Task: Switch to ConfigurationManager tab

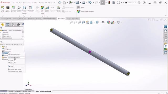Action: [13, 25]
